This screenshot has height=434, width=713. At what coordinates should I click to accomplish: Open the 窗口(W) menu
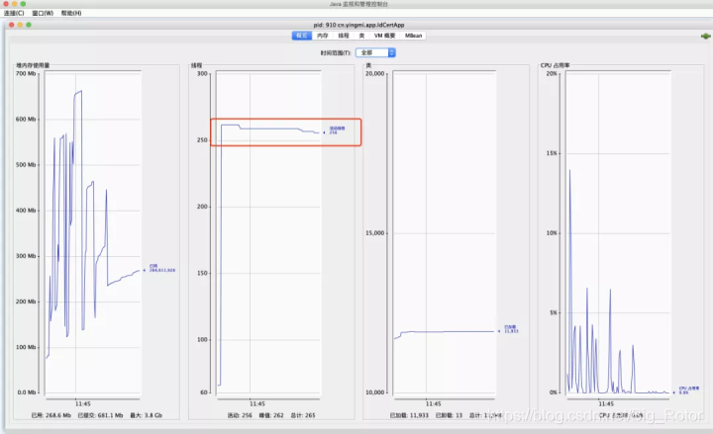click(43, 13)
